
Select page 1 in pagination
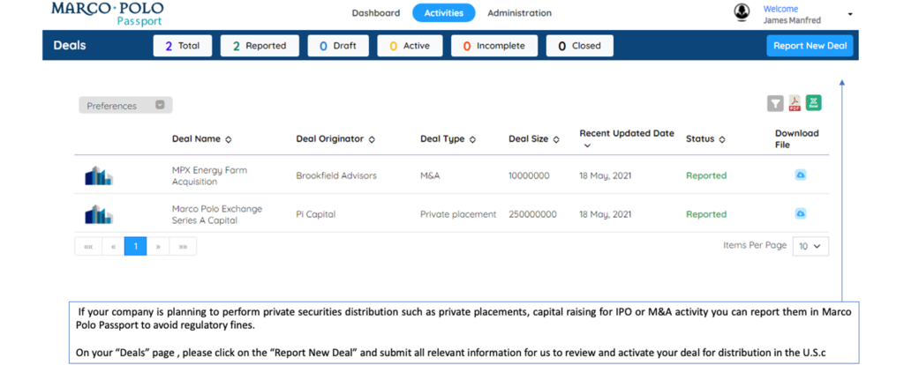coord(135,247)
